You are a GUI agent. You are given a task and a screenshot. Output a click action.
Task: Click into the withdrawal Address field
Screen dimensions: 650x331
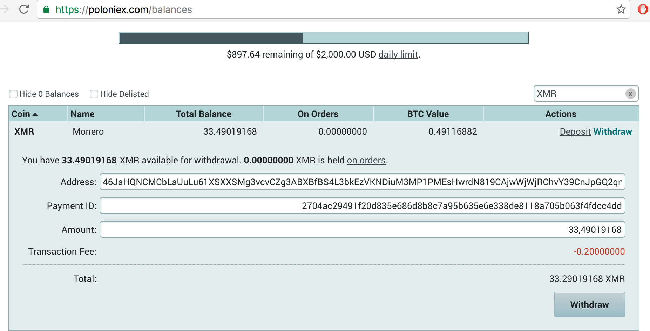362,182
